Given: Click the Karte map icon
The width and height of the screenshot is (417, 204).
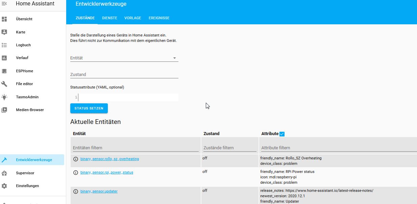Looking at the screenshot, I should (4, 32).
